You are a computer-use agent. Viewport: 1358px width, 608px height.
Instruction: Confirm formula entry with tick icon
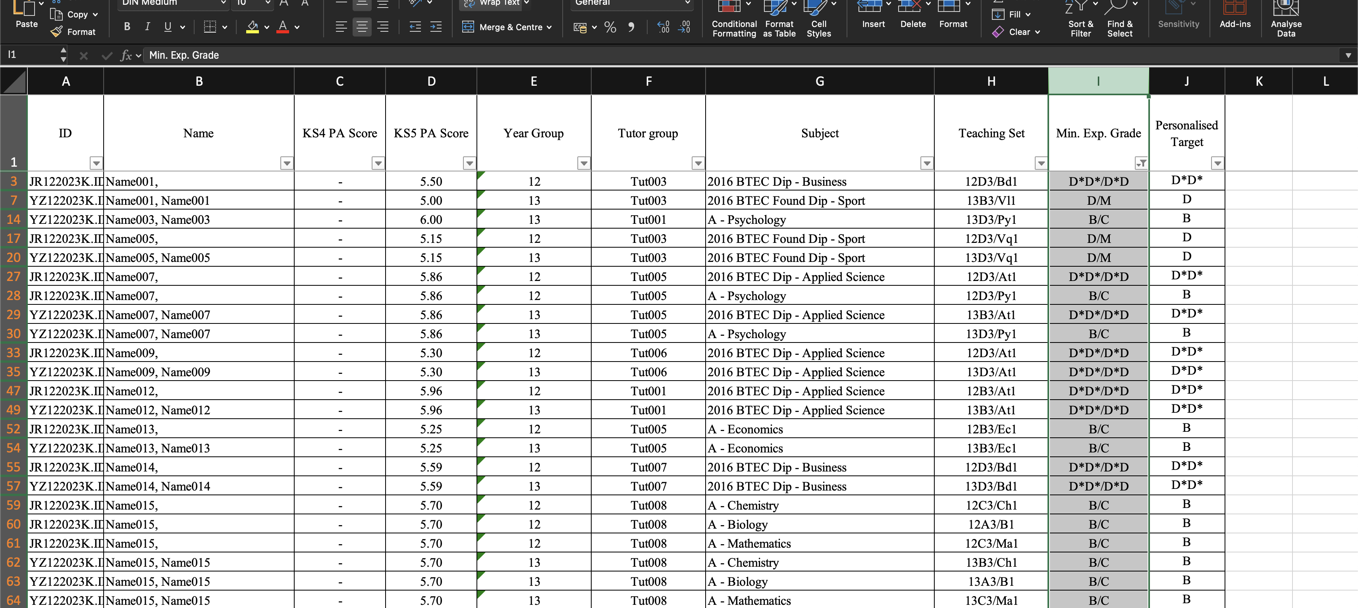click(x=107, y=55)
